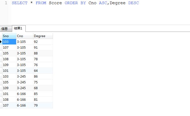The width and height of the screenshot is (190, 116).
Task: Select the Degree cell 64
Action: 43,71
